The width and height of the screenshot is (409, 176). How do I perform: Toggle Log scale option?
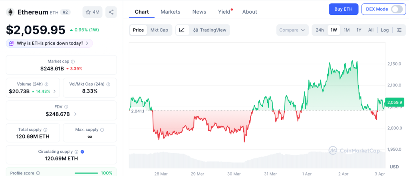pyautogui.click(x=385, y=30)
